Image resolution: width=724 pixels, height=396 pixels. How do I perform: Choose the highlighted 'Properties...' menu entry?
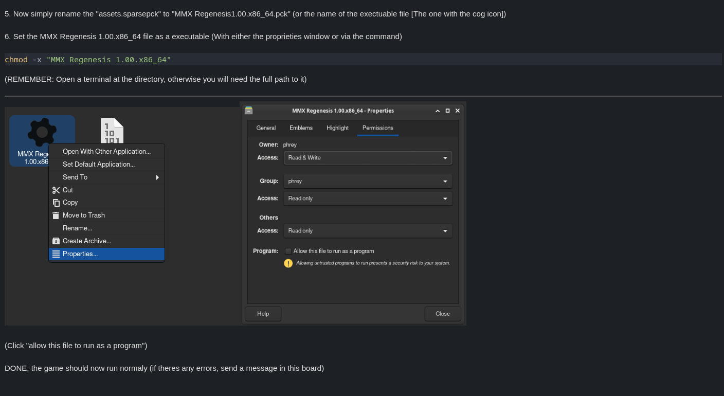tap(106, 254)
